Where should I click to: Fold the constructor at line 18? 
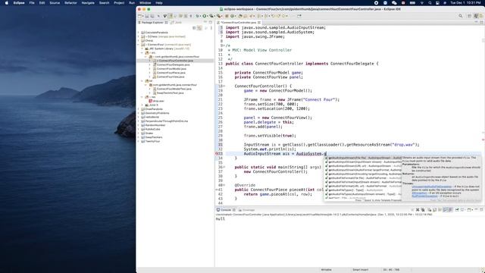[224, 86]
